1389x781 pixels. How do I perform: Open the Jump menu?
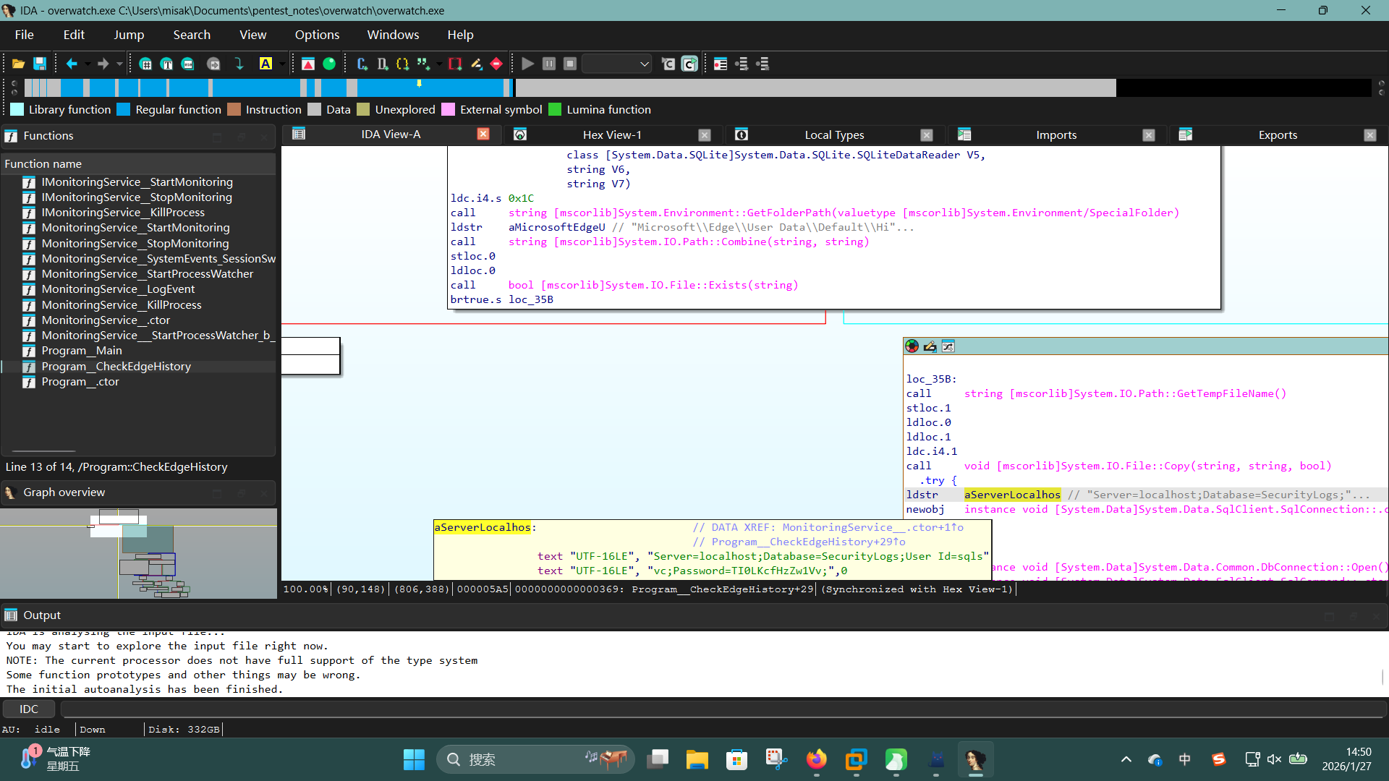pyautogui.click(x=129, y=35)
